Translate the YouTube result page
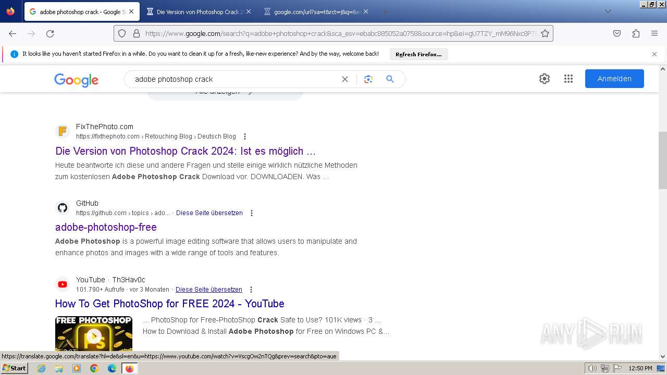The height and width of the screenshot is (375, 667). pos(209,290)
